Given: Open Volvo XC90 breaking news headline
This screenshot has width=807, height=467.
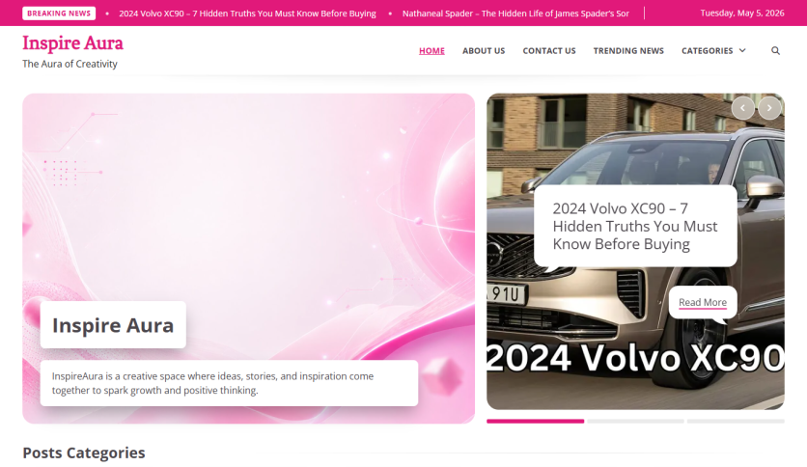Looking at the screenshot, I should [247, 14].
